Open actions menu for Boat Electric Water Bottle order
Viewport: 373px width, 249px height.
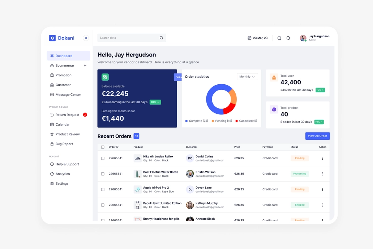coord(322,174)
